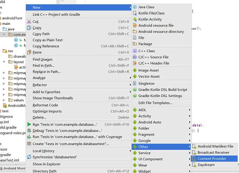239x173 pixels.
Task: Collapse the layout folder tree node
Action: 4,62
